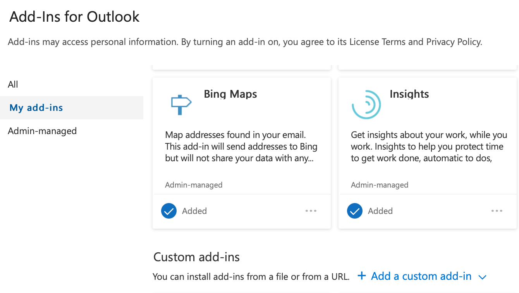Click the blue checkmark on Bing Maps card

[x=169, y=211]
